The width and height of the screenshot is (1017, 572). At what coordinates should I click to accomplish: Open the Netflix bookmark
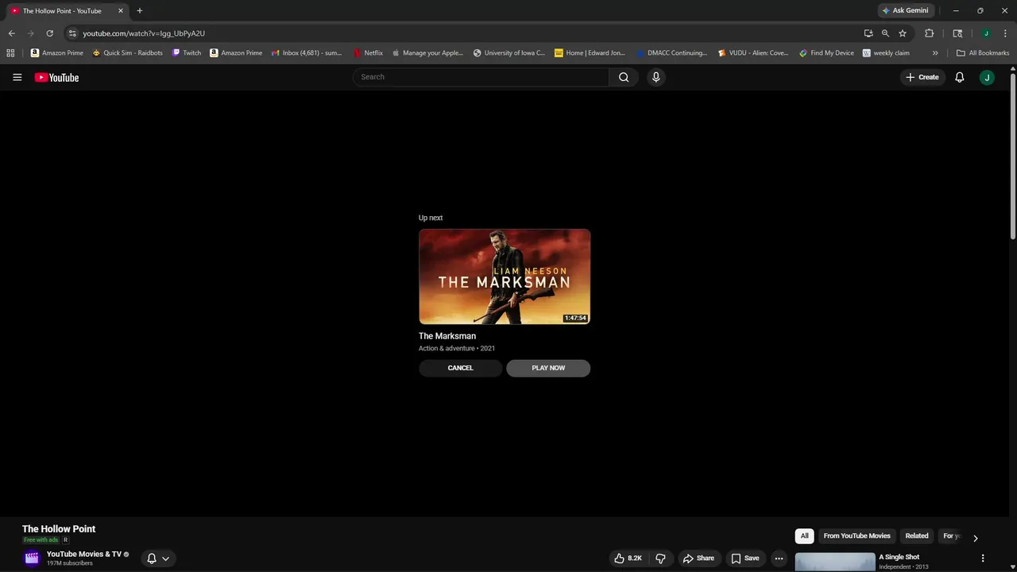(x=368, y=53)
